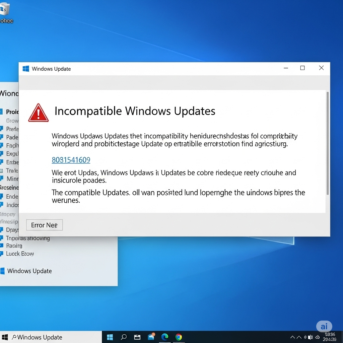Select 'Pade' in background window list
This screenshot has height=343, width=343.
[12, 137]
